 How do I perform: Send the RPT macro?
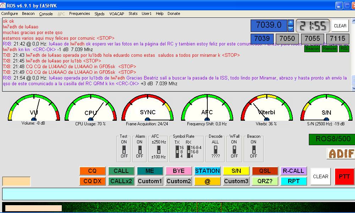tap(294, 181)
